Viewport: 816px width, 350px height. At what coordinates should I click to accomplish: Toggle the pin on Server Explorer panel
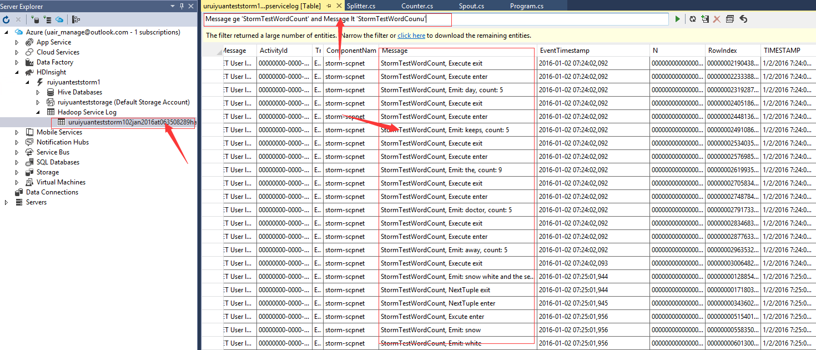coord(182,6)
